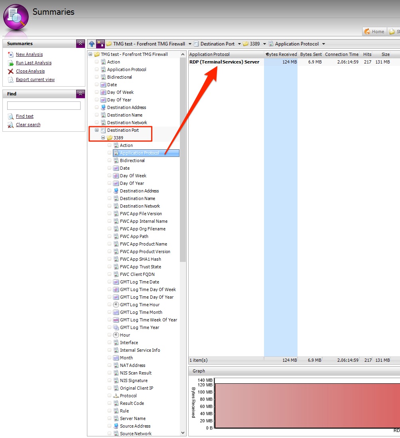The image size is (400, 438).
Task: Click the tree panel vertical scrollbar thumb
Action: pos(183,160)
